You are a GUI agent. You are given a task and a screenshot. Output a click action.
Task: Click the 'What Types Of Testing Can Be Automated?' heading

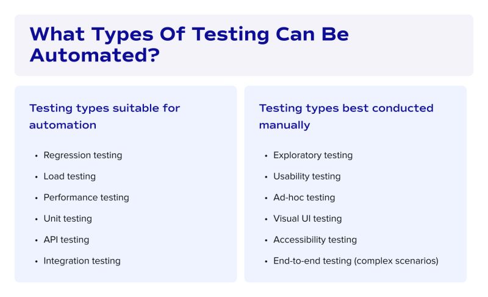[x=189, y=44]
